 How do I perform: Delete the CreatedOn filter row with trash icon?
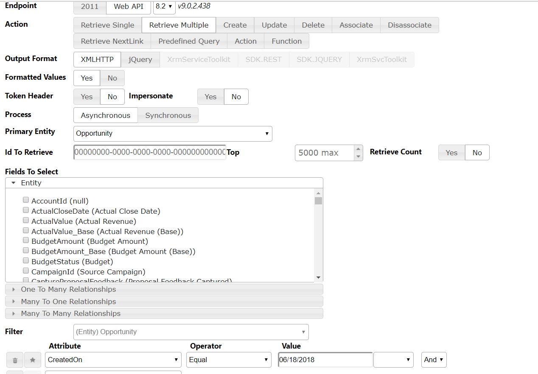point(15,360)
